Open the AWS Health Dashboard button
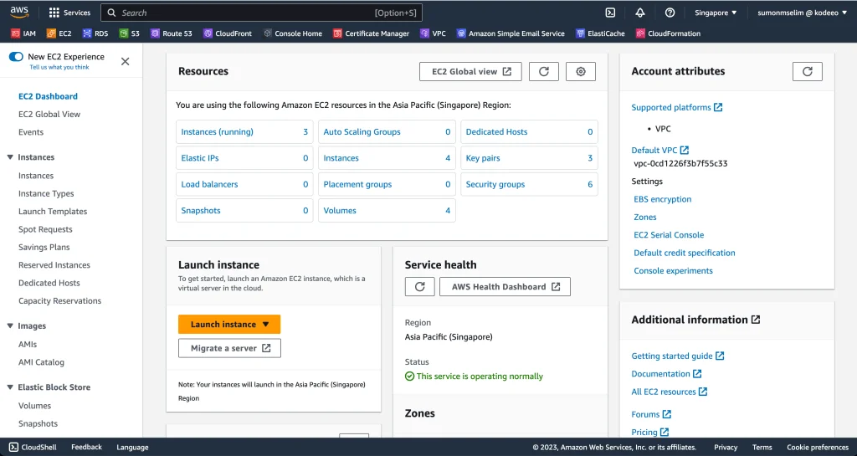The width and height of the screenshot is (857, 456). tap(505, 287)
